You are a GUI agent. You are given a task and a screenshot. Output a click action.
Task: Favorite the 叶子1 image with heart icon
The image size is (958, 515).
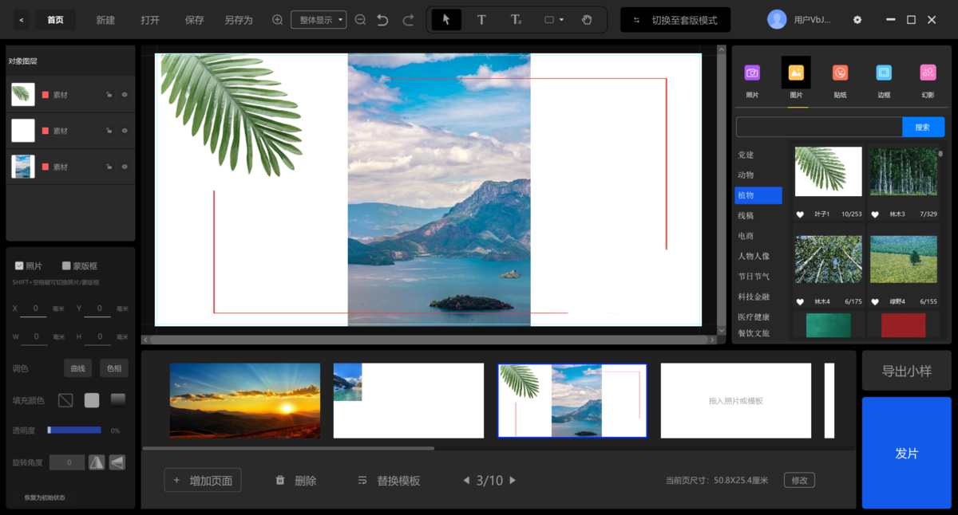point(800,214)
